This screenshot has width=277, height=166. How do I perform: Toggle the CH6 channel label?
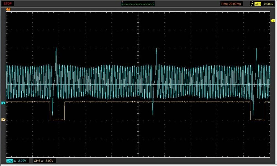click(37, 161)
